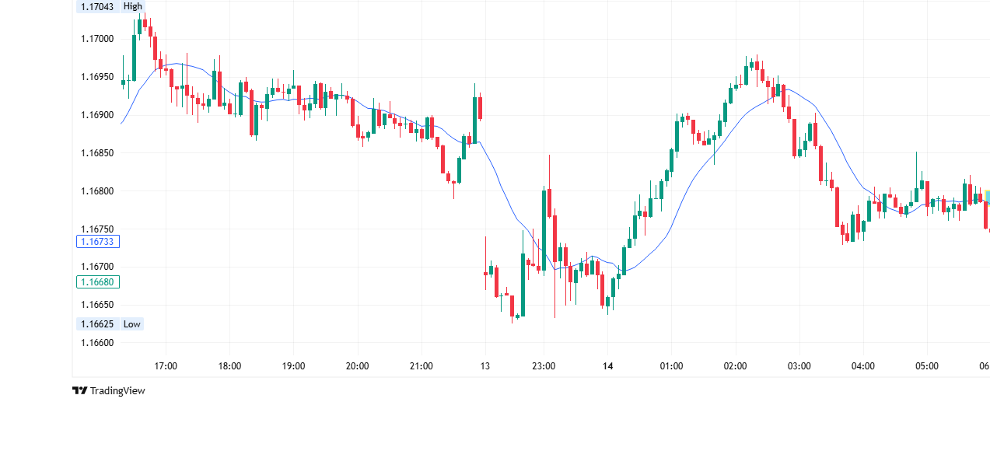Click the 17:00 time axis label
This screenshot has height=458, width=990.
pyautogui.click(x=166, y=366)
